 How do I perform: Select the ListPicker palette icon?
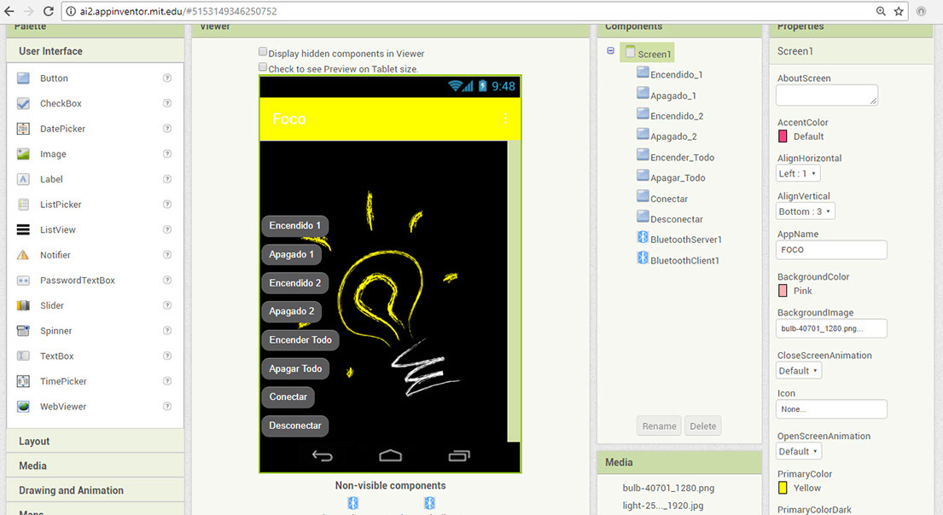click(x=23, y=205)
